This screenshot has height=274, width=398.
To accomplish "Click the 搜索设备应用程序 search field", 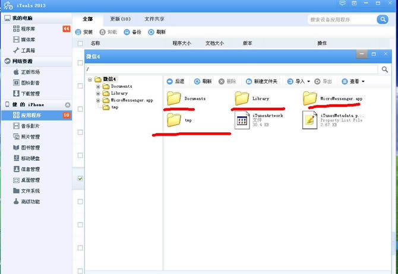I will point(342,20).
